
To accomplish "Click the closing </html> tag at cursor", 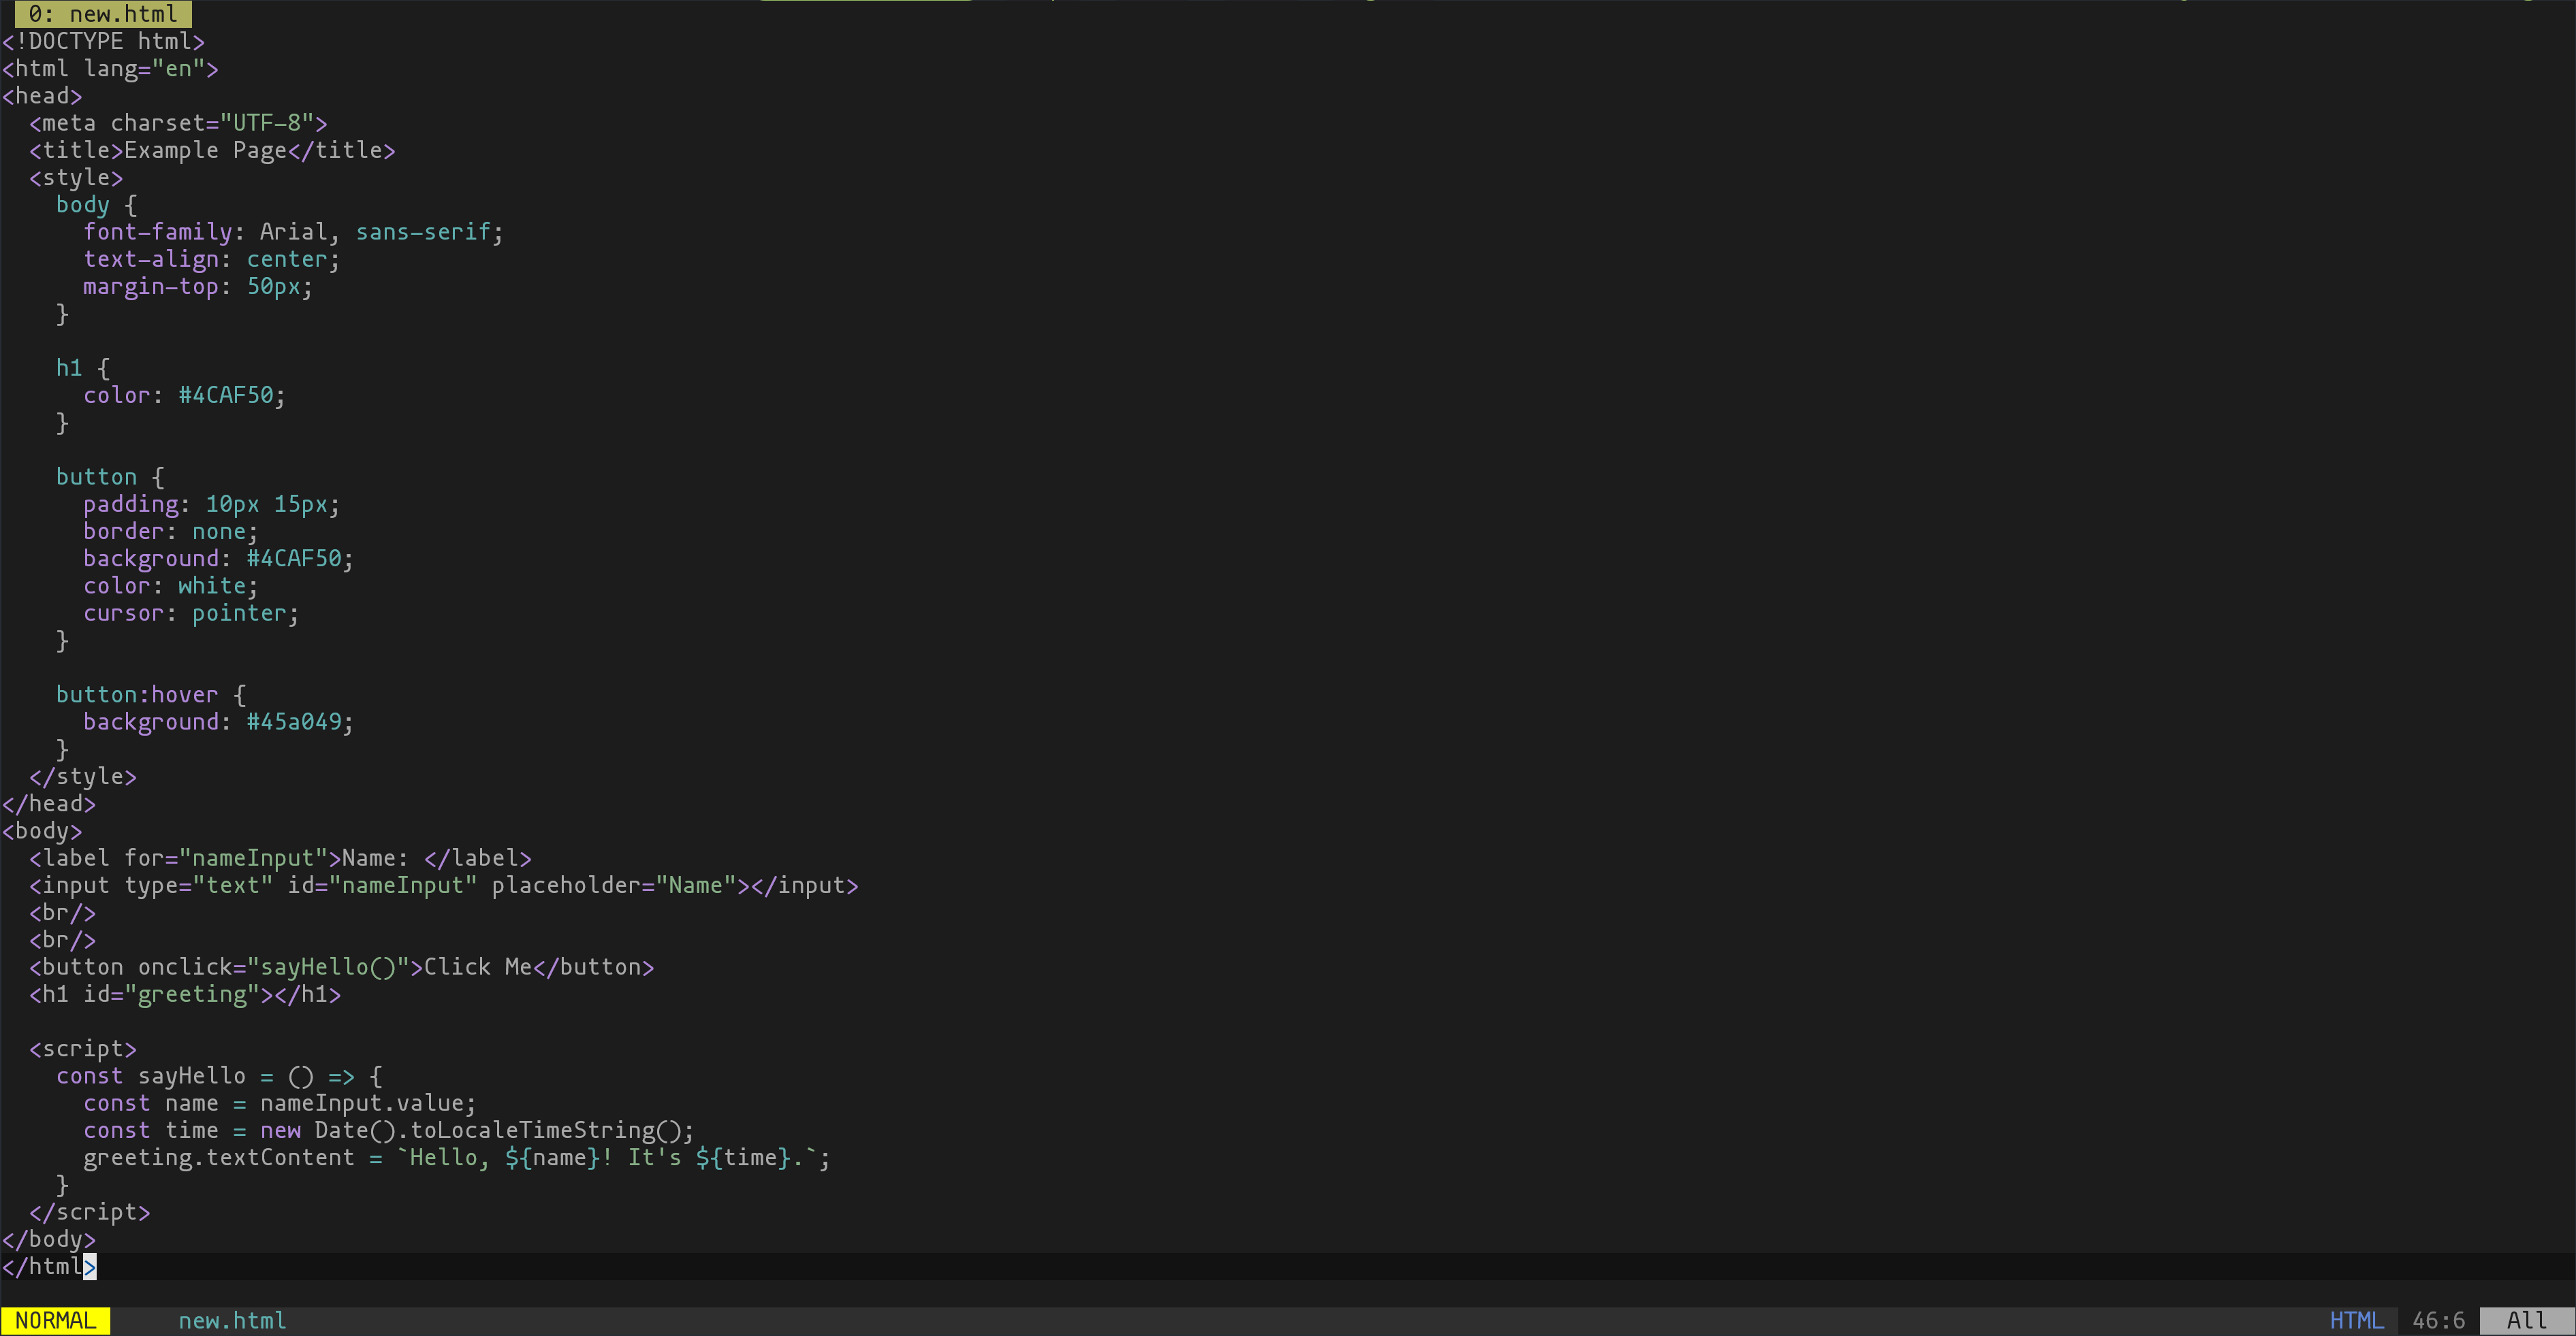I will coord(49,1267).
